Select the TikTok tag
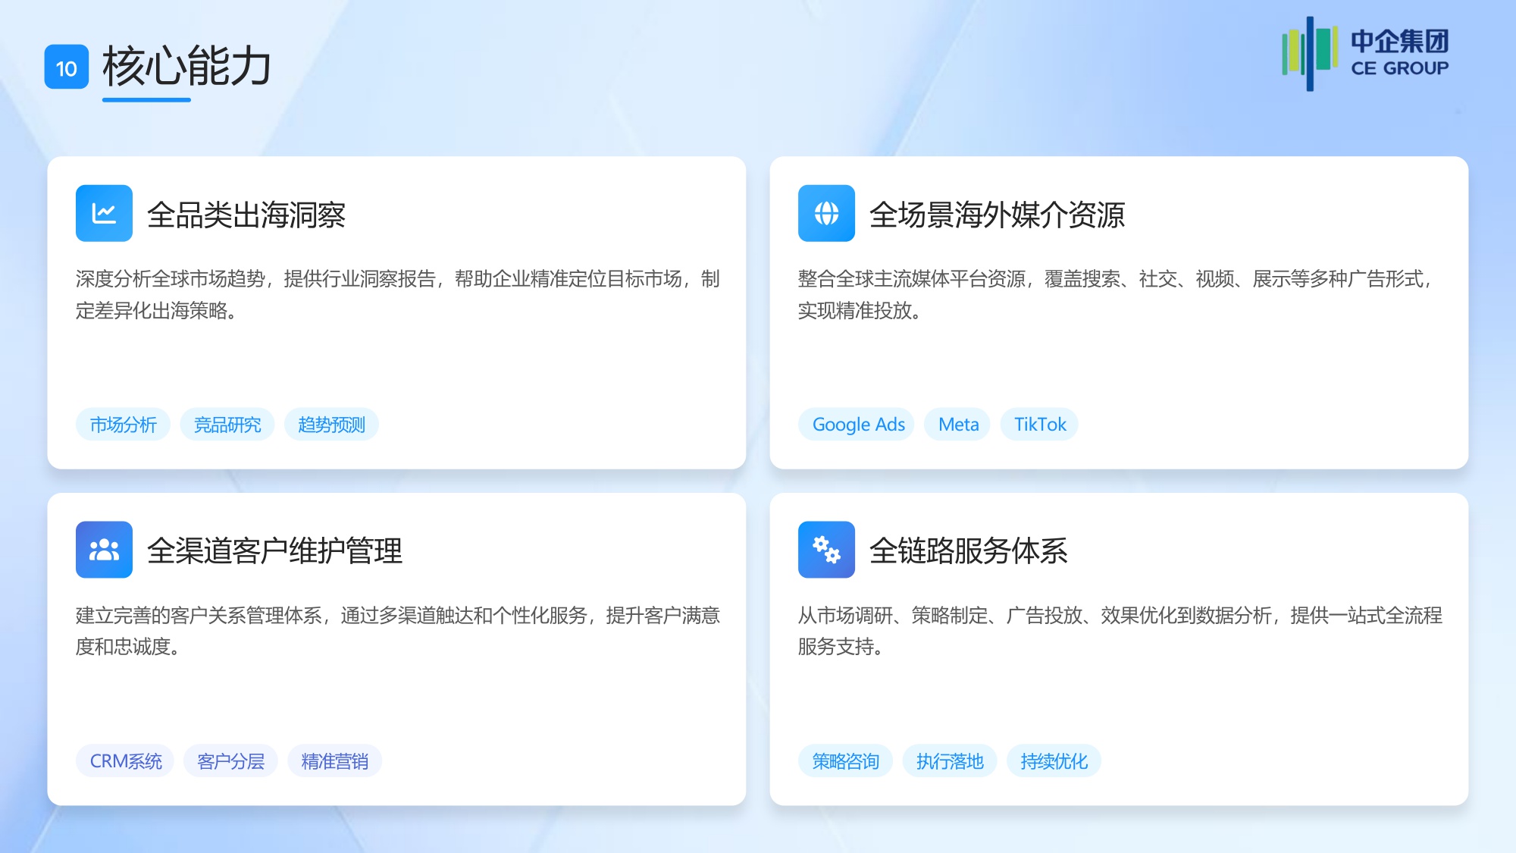This screenshot has width=1516, height=853. pos(1040,425)
